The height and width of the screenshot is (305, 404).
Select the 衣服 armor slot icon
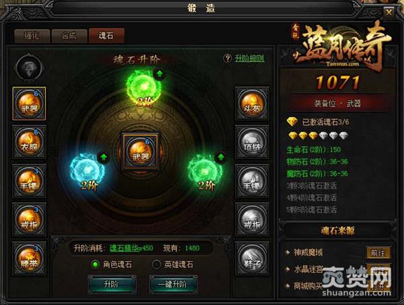29,142
